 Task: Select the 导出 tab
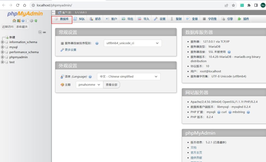127,19
